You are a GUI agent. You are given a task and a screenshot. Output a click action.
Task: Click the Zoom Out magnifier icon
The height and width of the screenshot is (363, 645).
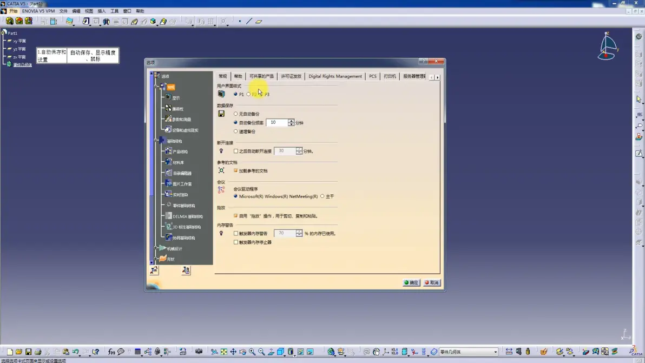point(261,352)
